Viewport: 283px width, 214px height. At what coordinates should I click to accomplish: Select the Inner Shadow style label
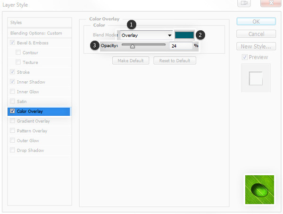(31, 82)
